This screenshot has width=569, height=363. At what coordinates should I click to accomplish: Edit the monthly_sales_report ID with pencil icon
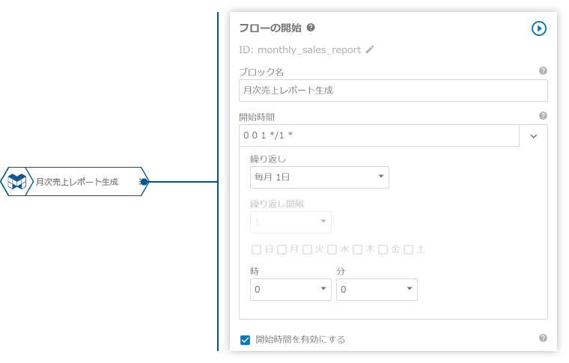tap(369, 49)
